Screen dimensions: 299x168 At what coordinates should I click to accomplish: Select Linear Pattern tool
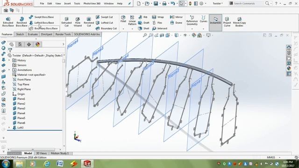pos(132,20)
